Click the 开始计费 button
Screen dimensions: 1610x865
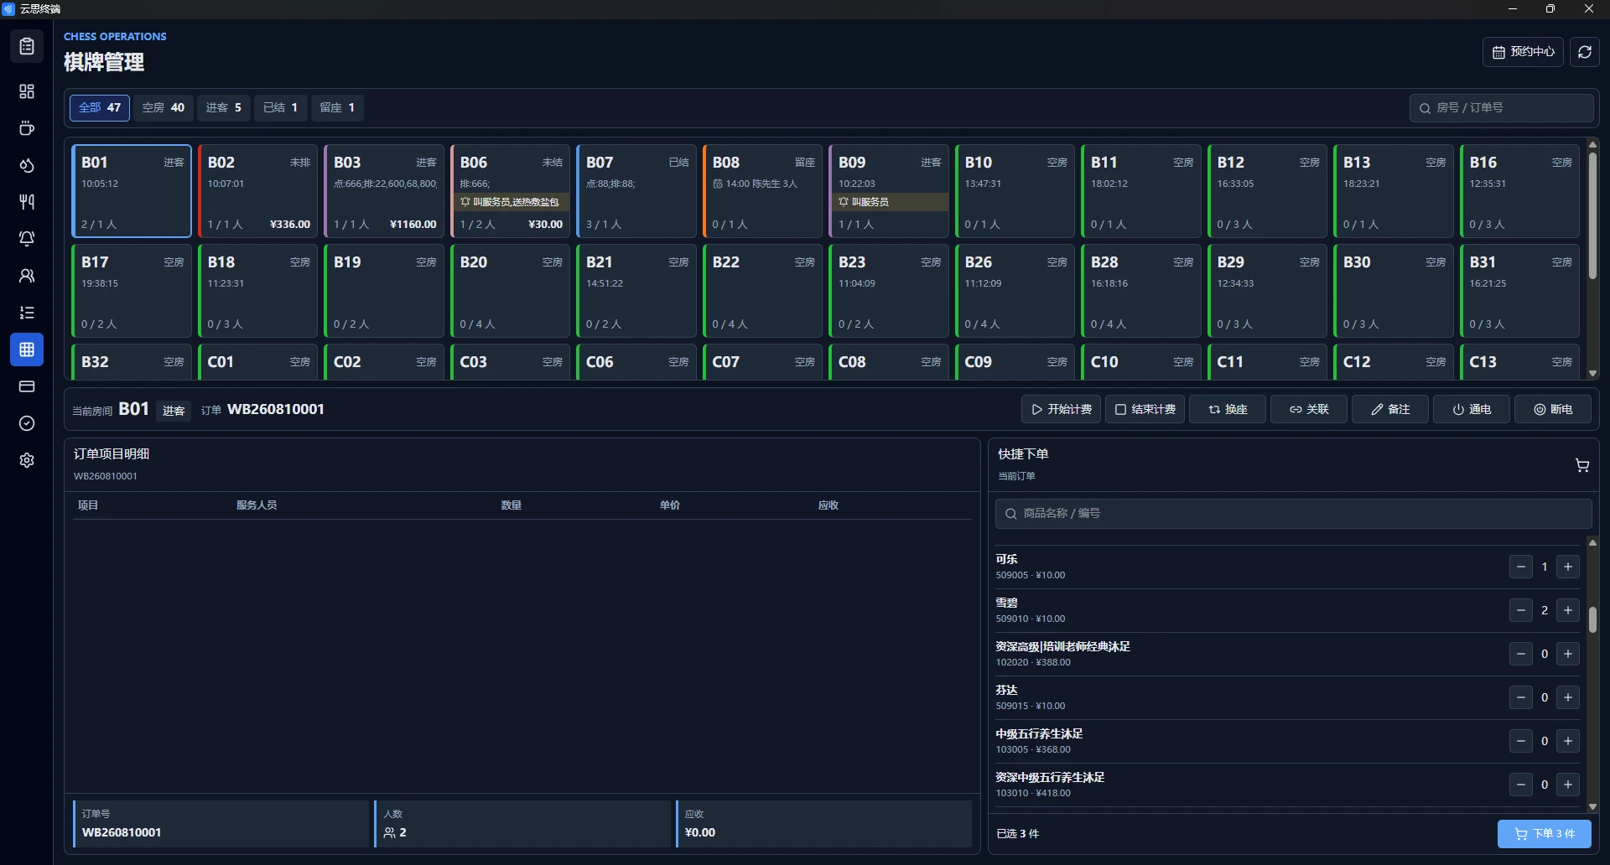pos(1061,409)
